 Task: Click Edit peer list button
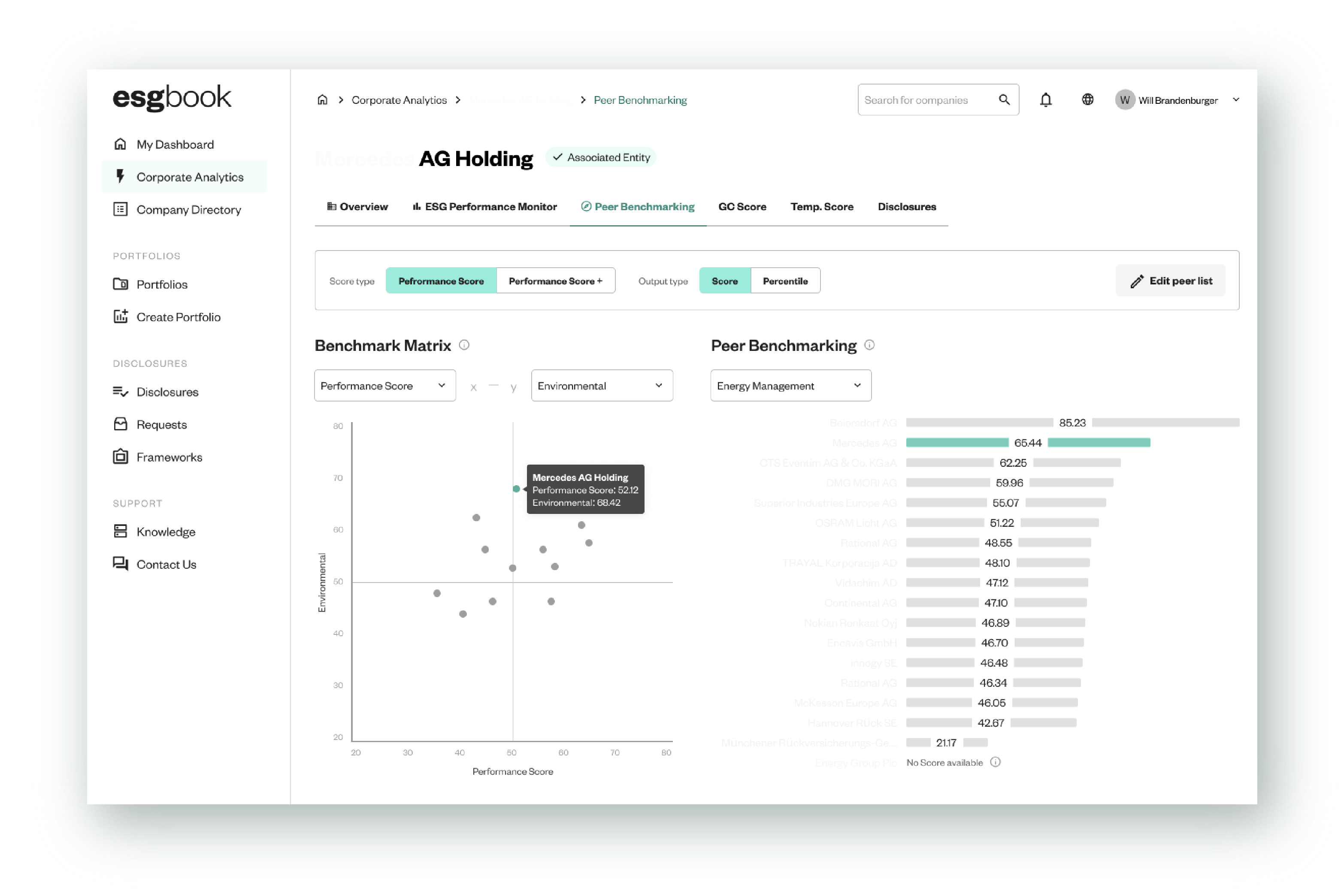click(1171, 281)
